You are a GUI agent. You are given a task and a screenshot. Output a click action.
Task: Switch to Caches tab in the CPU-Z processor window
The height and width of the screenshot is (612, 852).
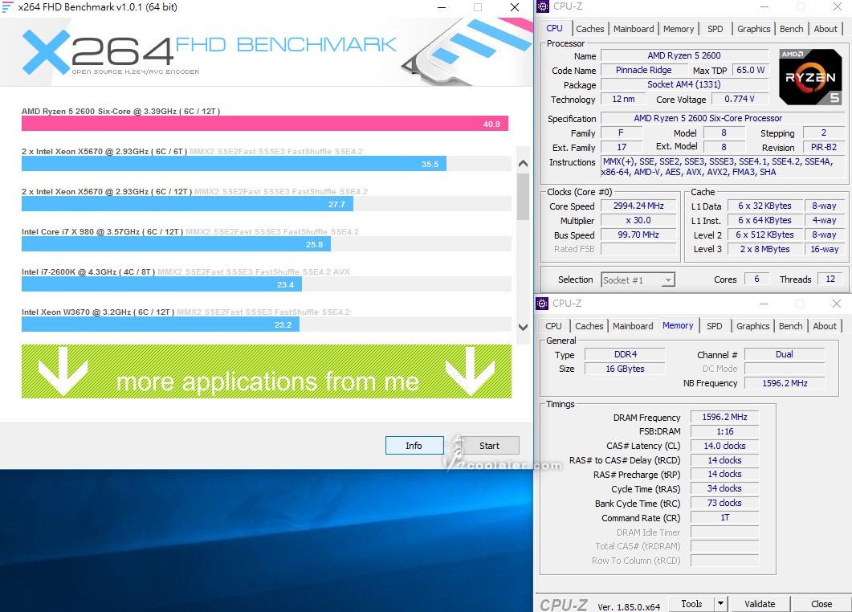coord(589,29)
